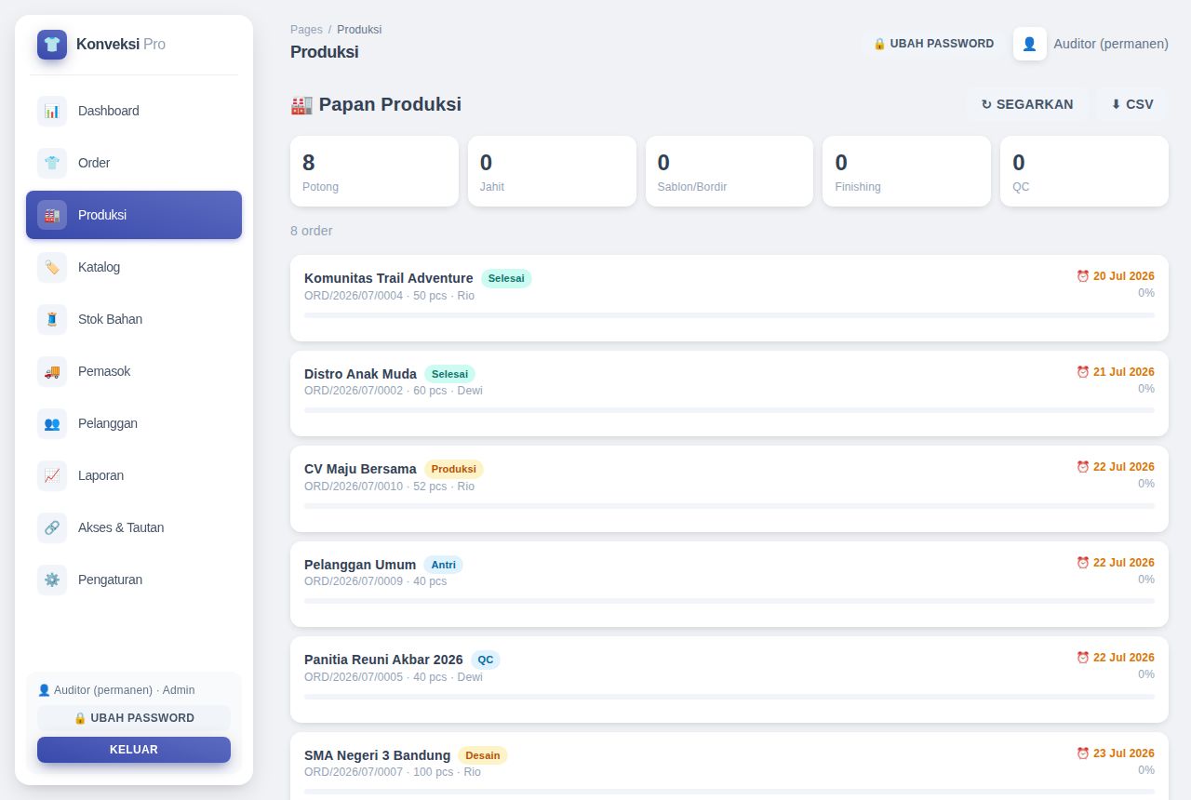
Task: Click the Stok Bahan thread spool icon
Action: click(52, 319)
